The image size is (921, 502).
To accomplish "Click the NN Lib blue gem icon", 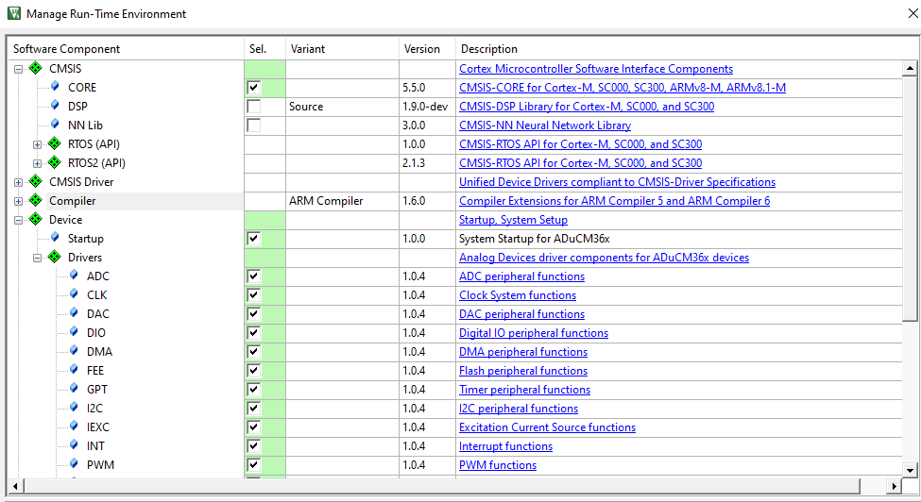I will pyautogui.click(x=55, y=124).
